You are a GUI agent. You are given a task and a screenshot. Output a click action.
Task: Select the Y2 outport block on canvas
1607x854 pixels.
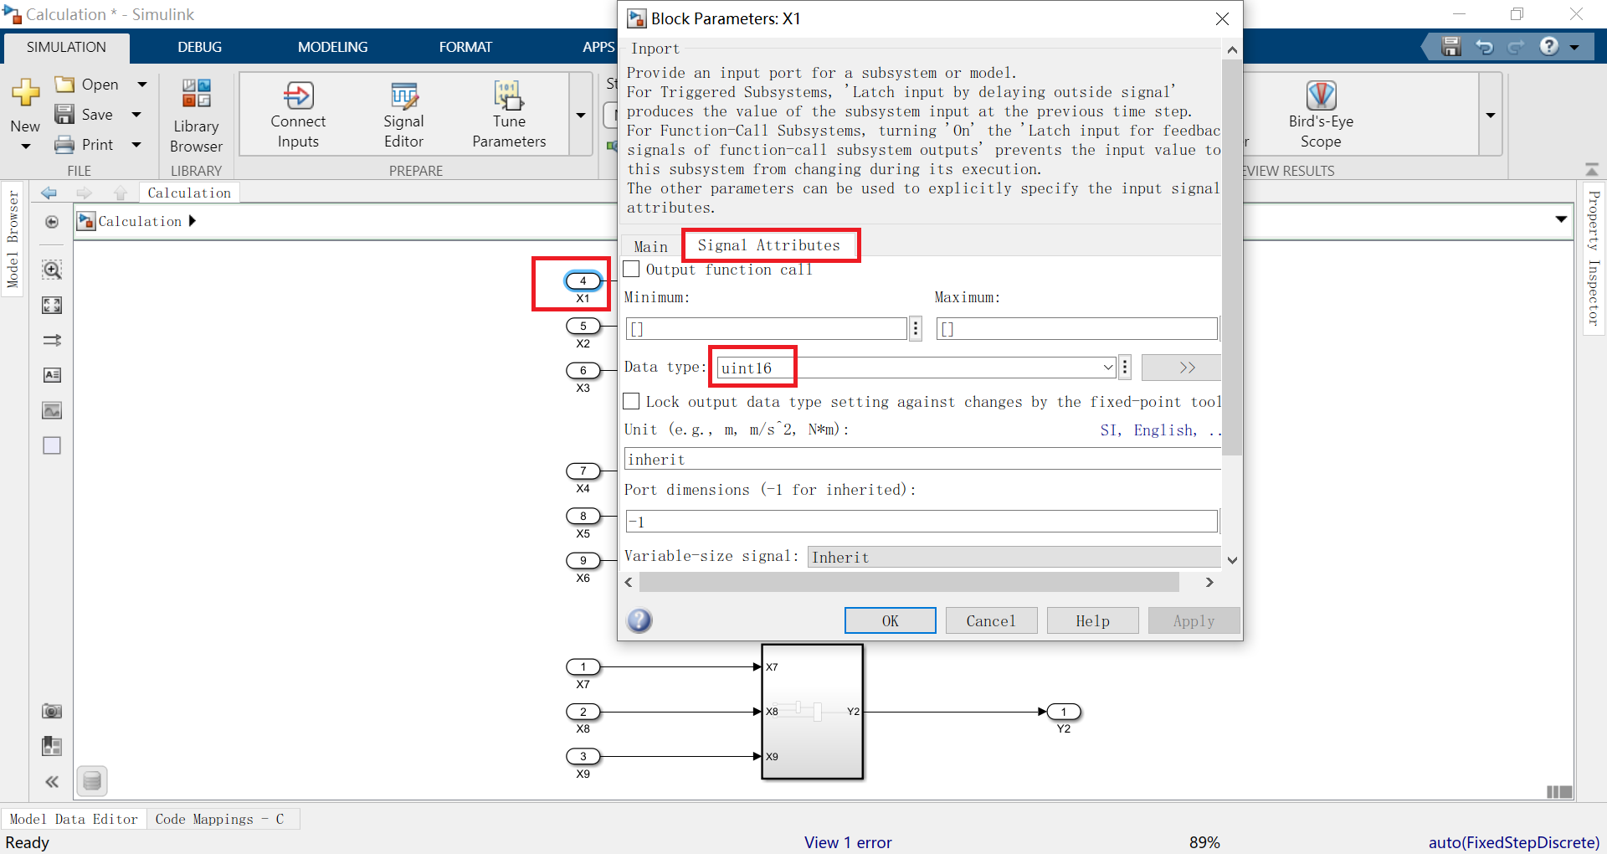pos(1064,712)
